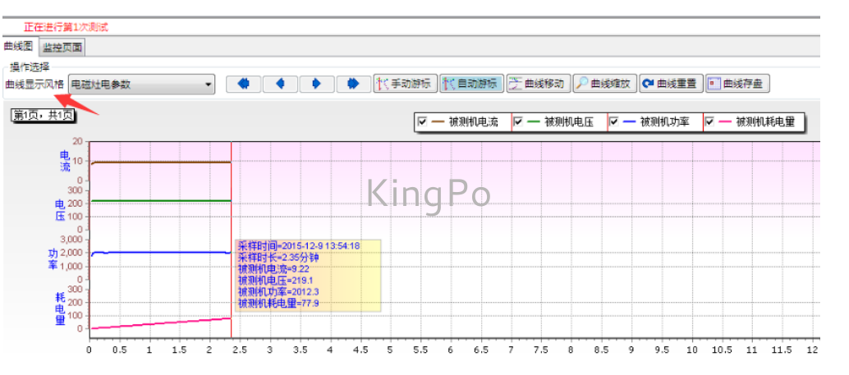The height and width of the screenshot is (375, 849).
Task: Click the 曲线显示风格 label
Action: coord(34,85)
